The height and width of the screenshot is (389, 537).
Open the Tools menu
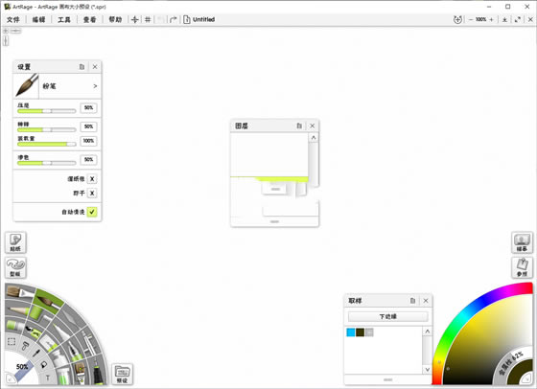pyautogui.click(x=64, y=19)
